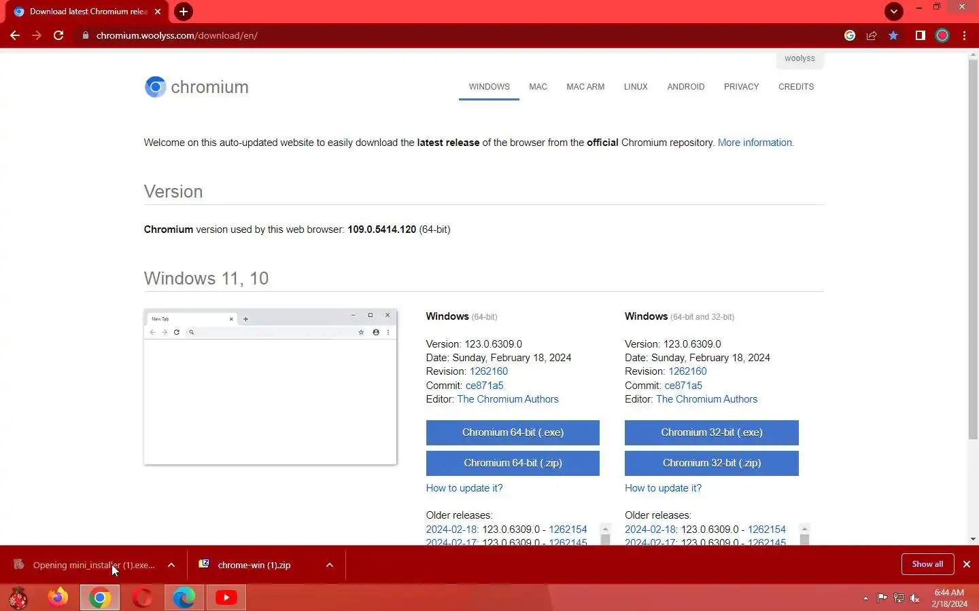
Task: Open 64-bit commit ce871a5 link
Action: [x=485, y=386]
